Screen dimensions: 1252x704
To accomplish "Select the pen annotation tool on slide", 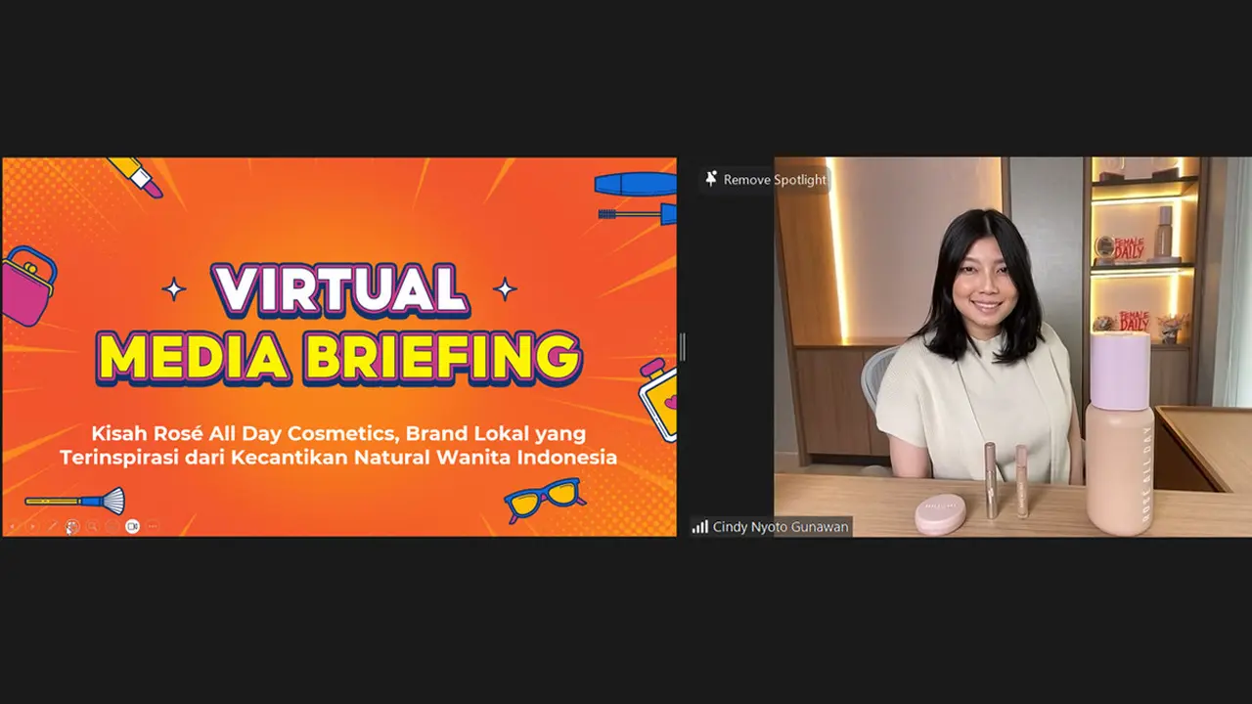I will click(53, 526).
